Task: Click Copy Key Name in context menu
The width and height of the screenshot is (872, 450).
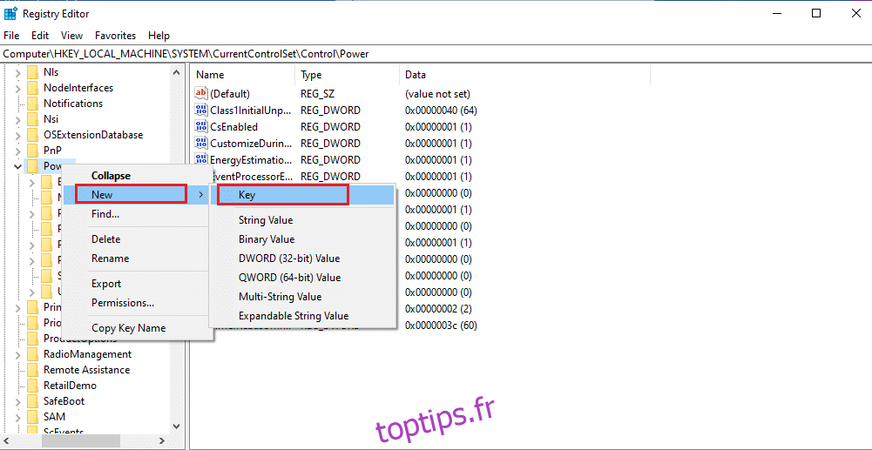Action: [x=128, y=328]
